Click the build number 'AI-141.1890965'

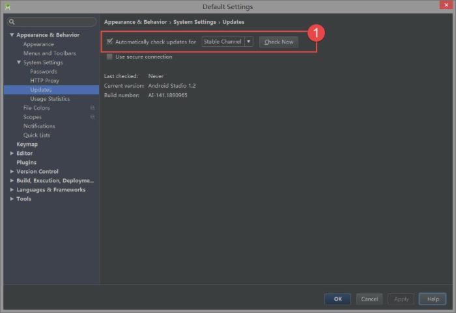tap(168, 95)
